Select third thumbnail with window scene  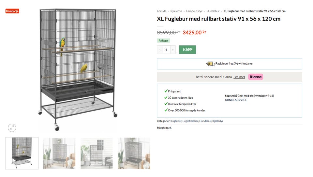click(x=97, y=153)
